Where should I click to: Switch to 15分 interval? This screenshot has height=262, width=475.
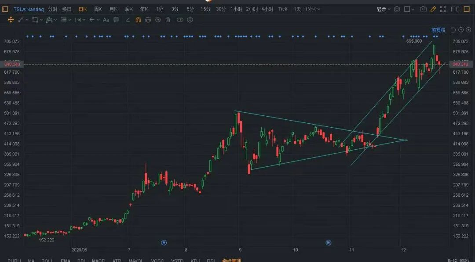[x=205, y=9]
